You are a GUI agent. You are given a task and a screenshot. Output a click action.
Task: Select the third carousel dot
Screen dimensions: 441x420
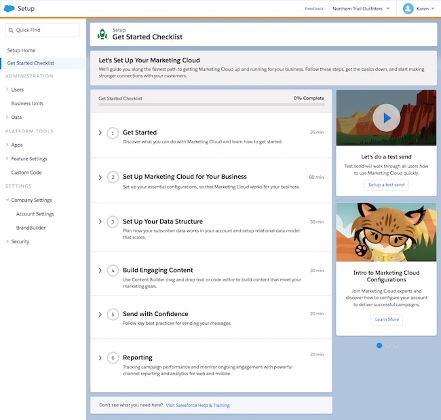[396, 345]
